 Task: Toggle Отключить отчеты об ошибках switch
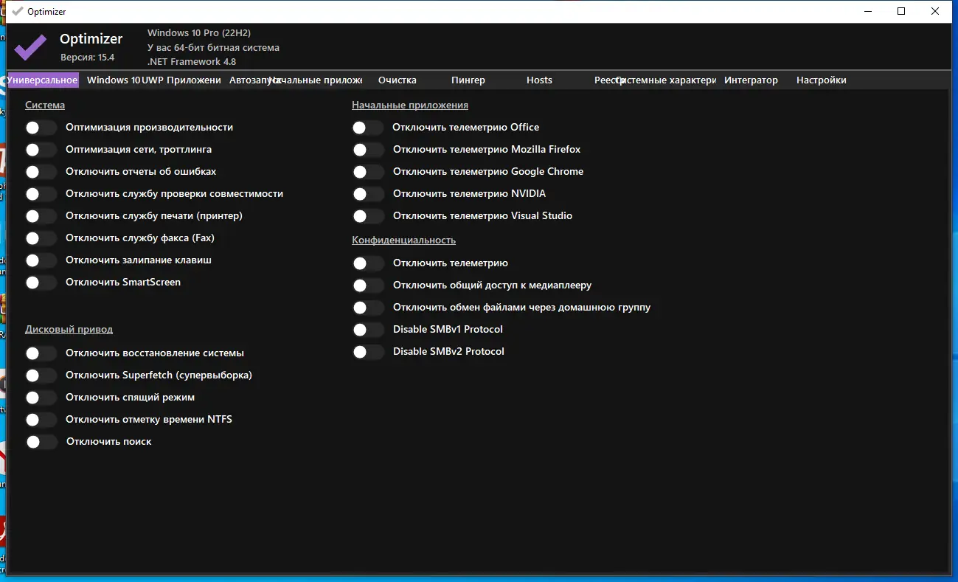[x=41, y=172]
